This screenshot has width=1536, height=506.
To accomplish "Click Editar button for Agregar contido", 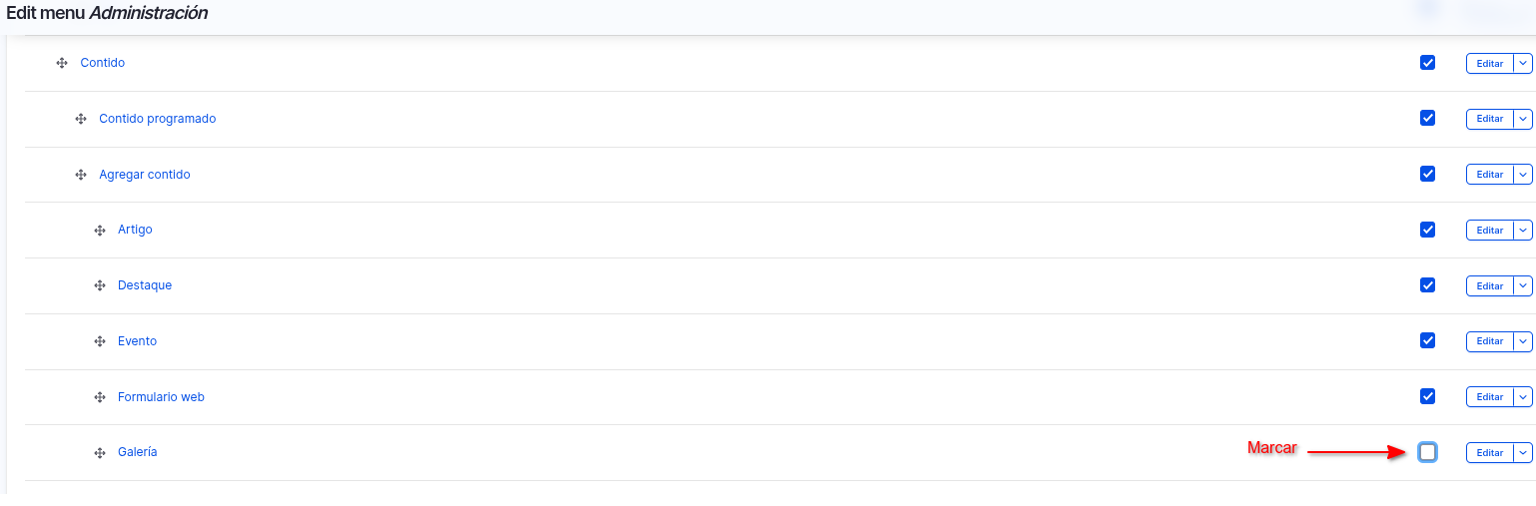I will coord(1489,175).
